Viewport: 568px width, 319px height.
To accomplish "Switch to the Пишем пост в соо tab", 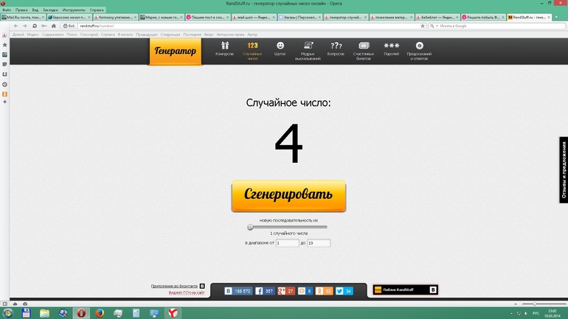I will pyautogui.click(x=207, y=17).
